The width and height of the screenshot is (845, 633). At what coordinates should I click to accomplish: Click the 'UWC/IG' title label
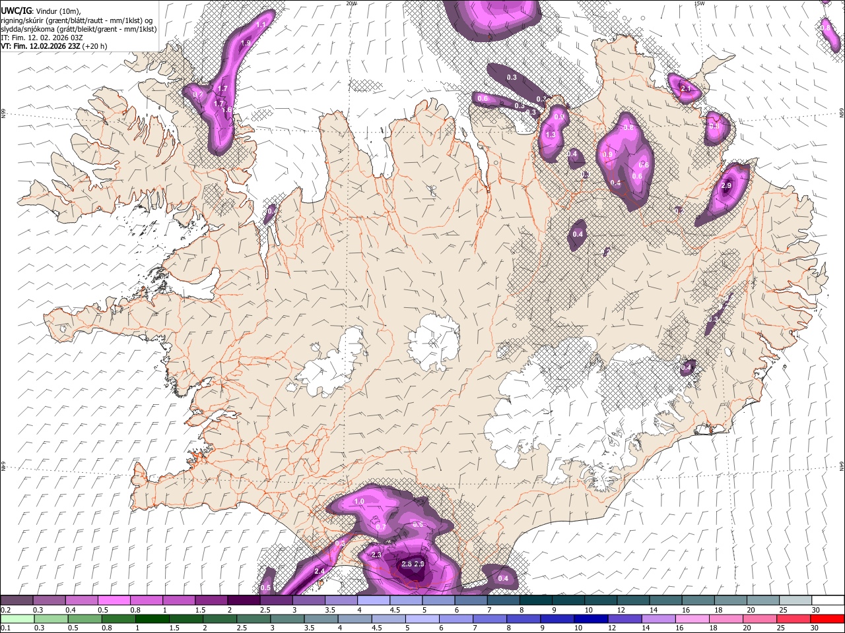point(17,10)
